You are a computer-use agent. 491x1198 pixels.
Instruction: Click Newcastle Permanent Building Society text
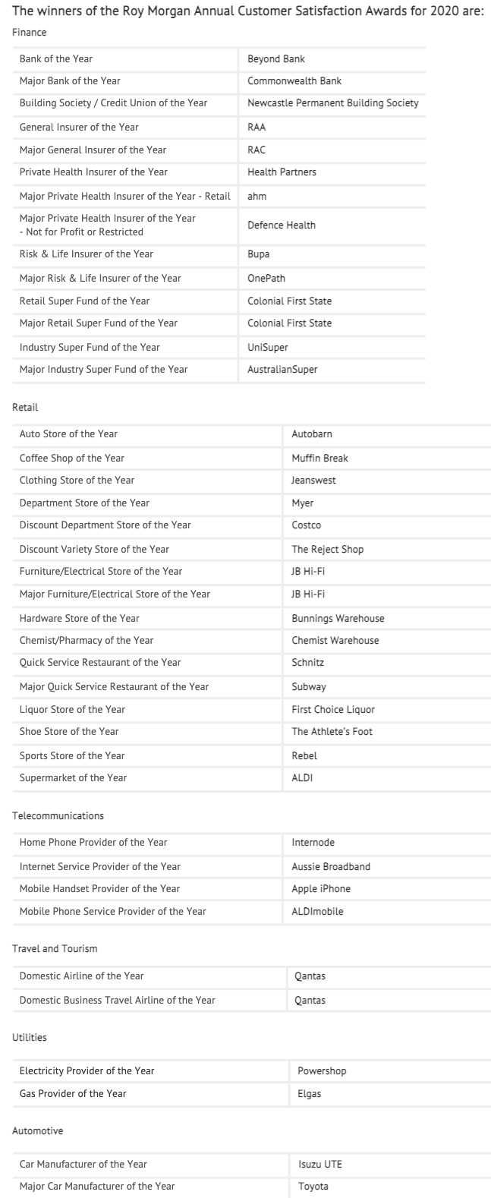[333, 102]
